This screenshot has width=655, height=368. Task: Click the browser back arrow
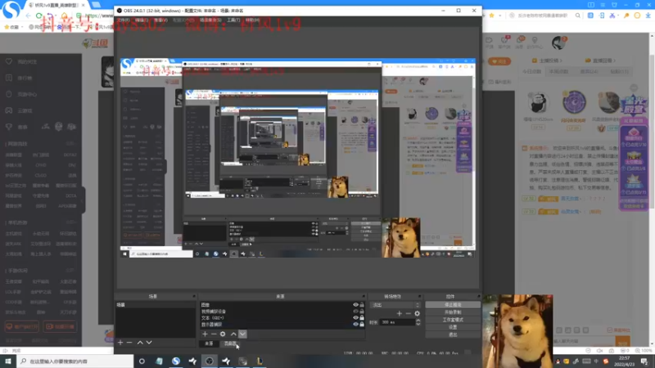[x=29, y=16]
